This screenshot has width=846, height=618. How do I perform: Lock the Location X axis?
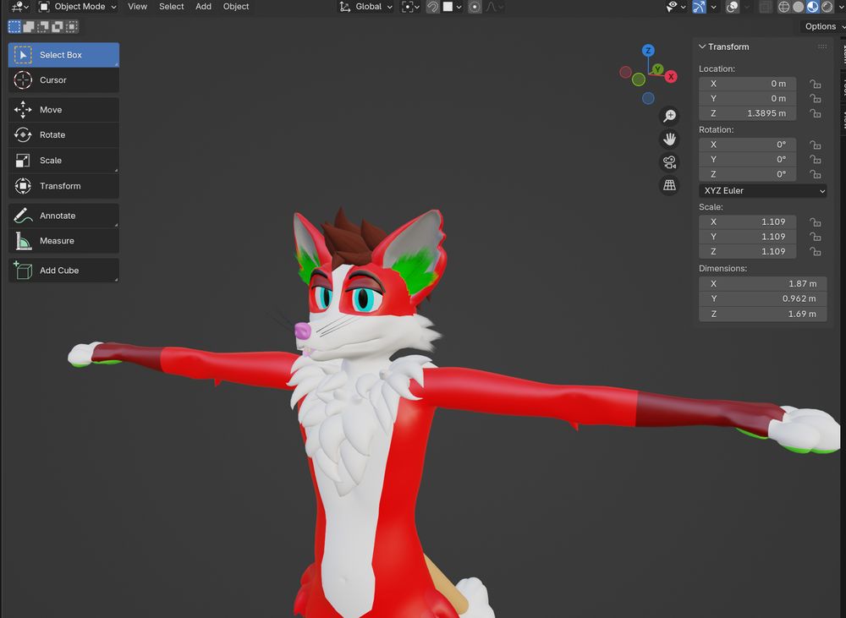click(x=815, y=84)
